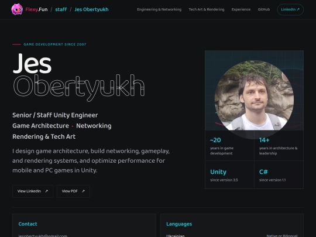Click the LinkedIn button in header
Image resolution: width=316 pixels, height=237 pixels.
290,9
